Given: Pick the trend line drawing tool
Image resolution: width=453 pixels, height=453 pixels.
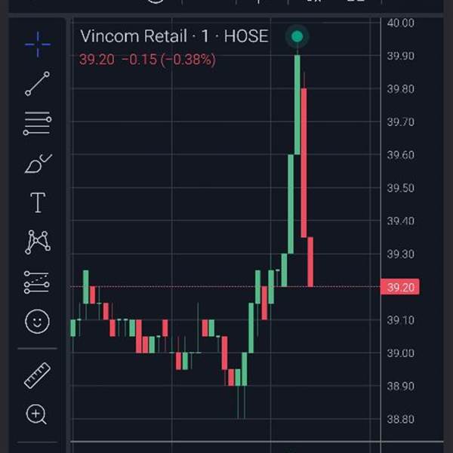Looking at the screenshot, I should click(x=37, y=84).
